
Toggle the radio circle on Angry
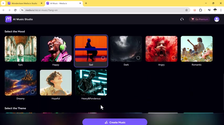pos(173,58)
